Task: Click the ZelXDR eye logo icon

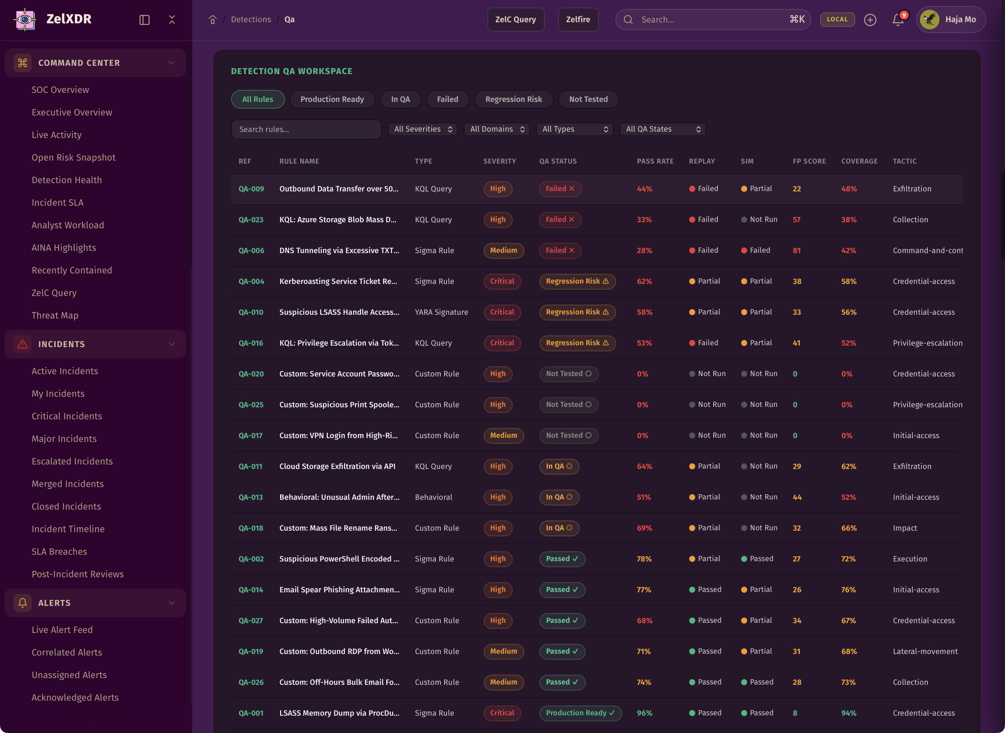Action: pos(25,20)
